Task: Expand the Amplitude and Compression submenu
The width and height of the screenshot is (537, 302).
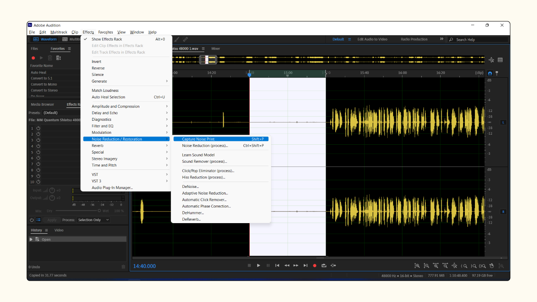Action: pyautogui.click(x=126, y=107)
